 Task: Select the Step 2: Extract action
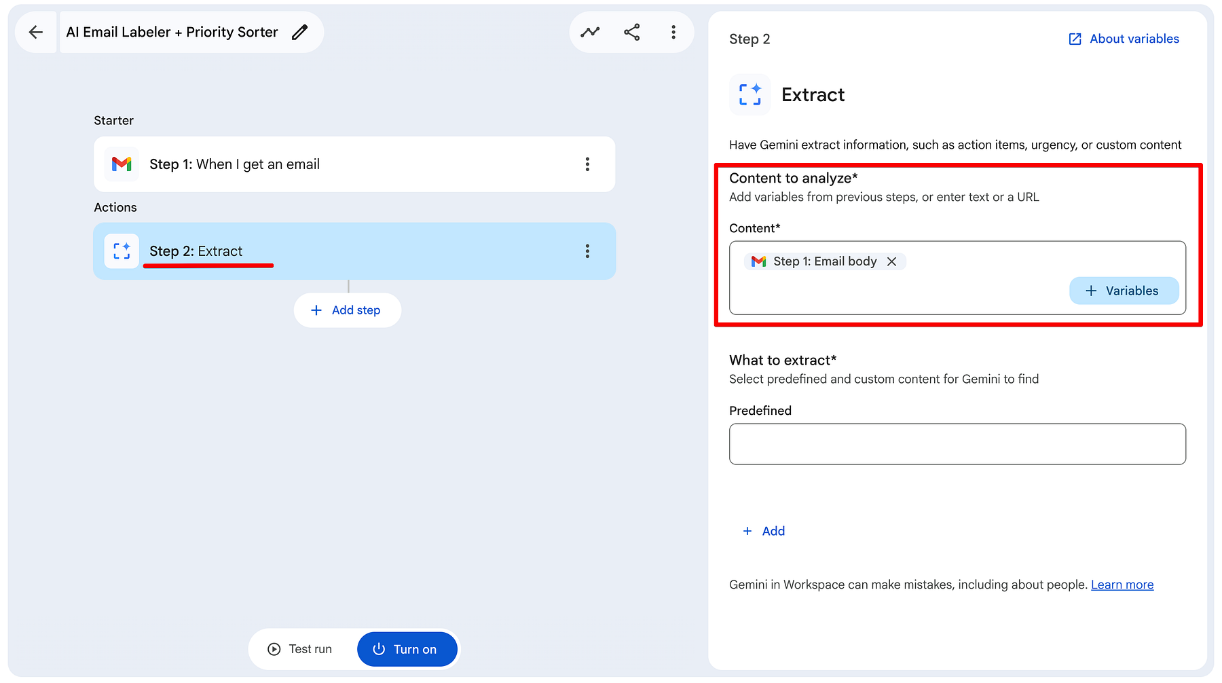tap(354, 251)
